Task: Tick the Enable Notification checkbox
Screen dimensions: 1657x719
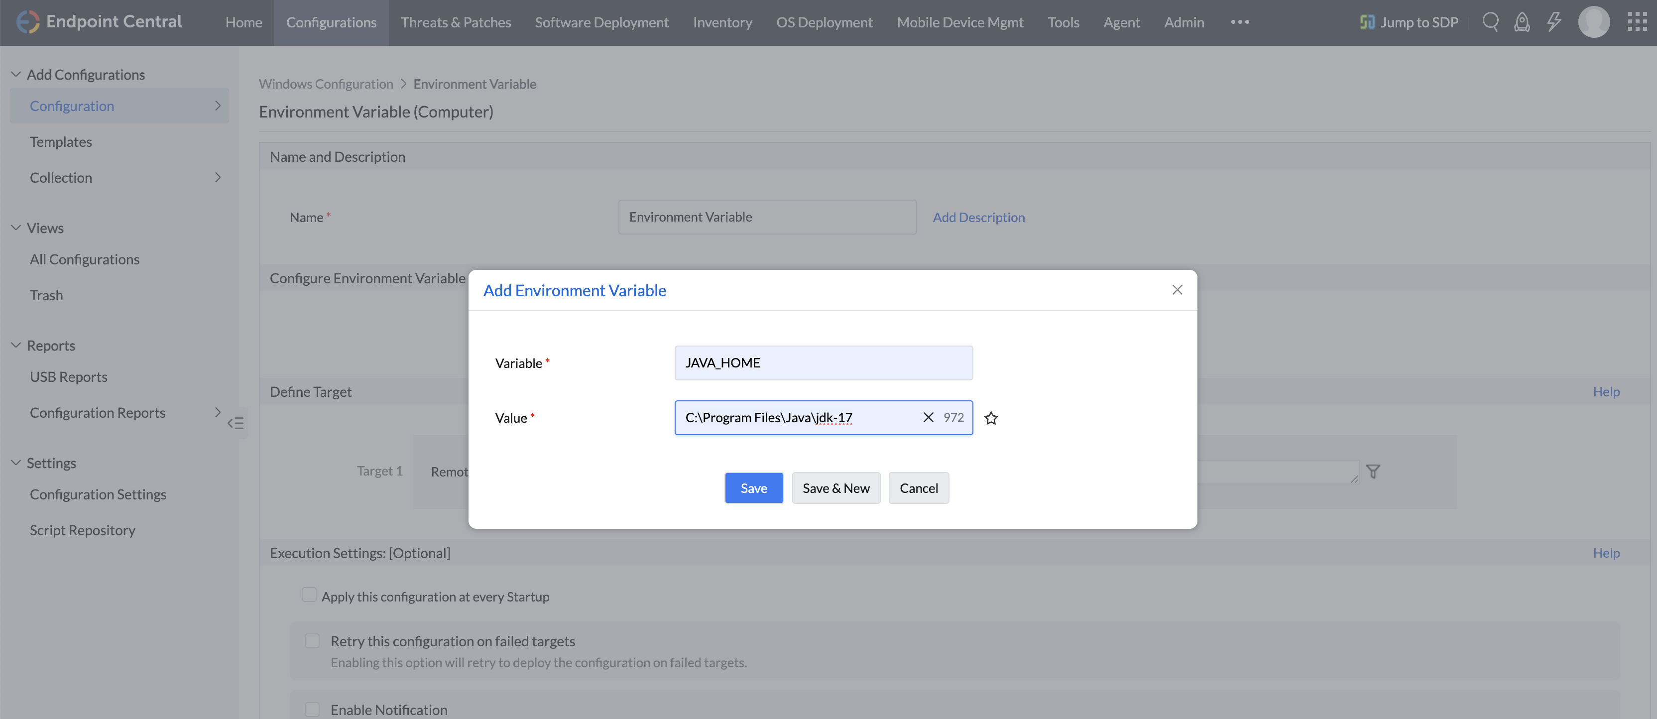Action: 312,709
